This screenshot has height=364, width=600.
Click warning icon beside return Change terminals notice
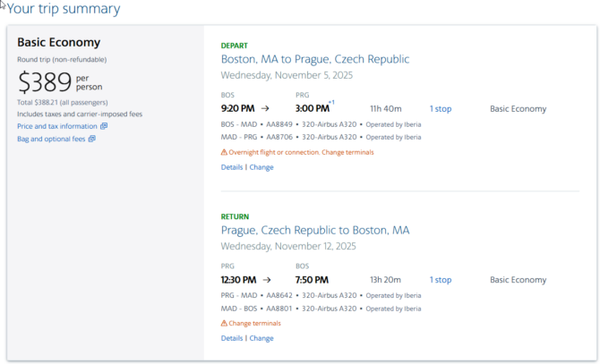coord(224,323)
